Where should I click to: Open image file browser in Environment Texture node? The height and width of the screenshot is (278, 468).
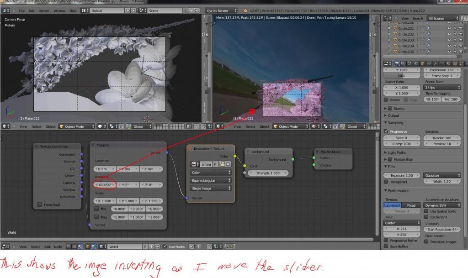222,164
